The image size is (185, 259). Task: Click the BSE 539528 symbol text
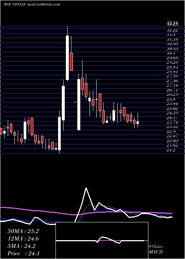click(14, 4)
